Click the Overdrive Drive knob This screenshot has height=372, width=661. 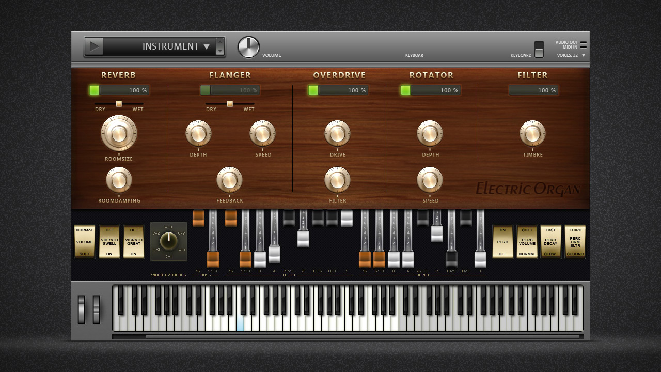(337, 133)
